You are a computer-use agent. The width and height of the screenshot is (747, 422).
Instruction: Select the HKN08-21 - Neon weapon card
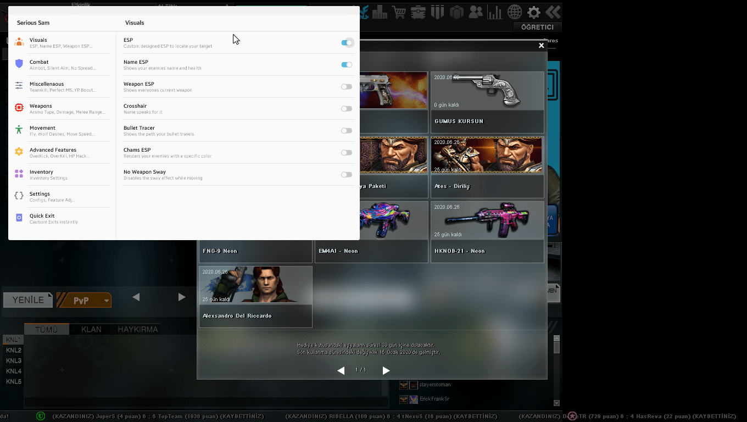(487, 232)
